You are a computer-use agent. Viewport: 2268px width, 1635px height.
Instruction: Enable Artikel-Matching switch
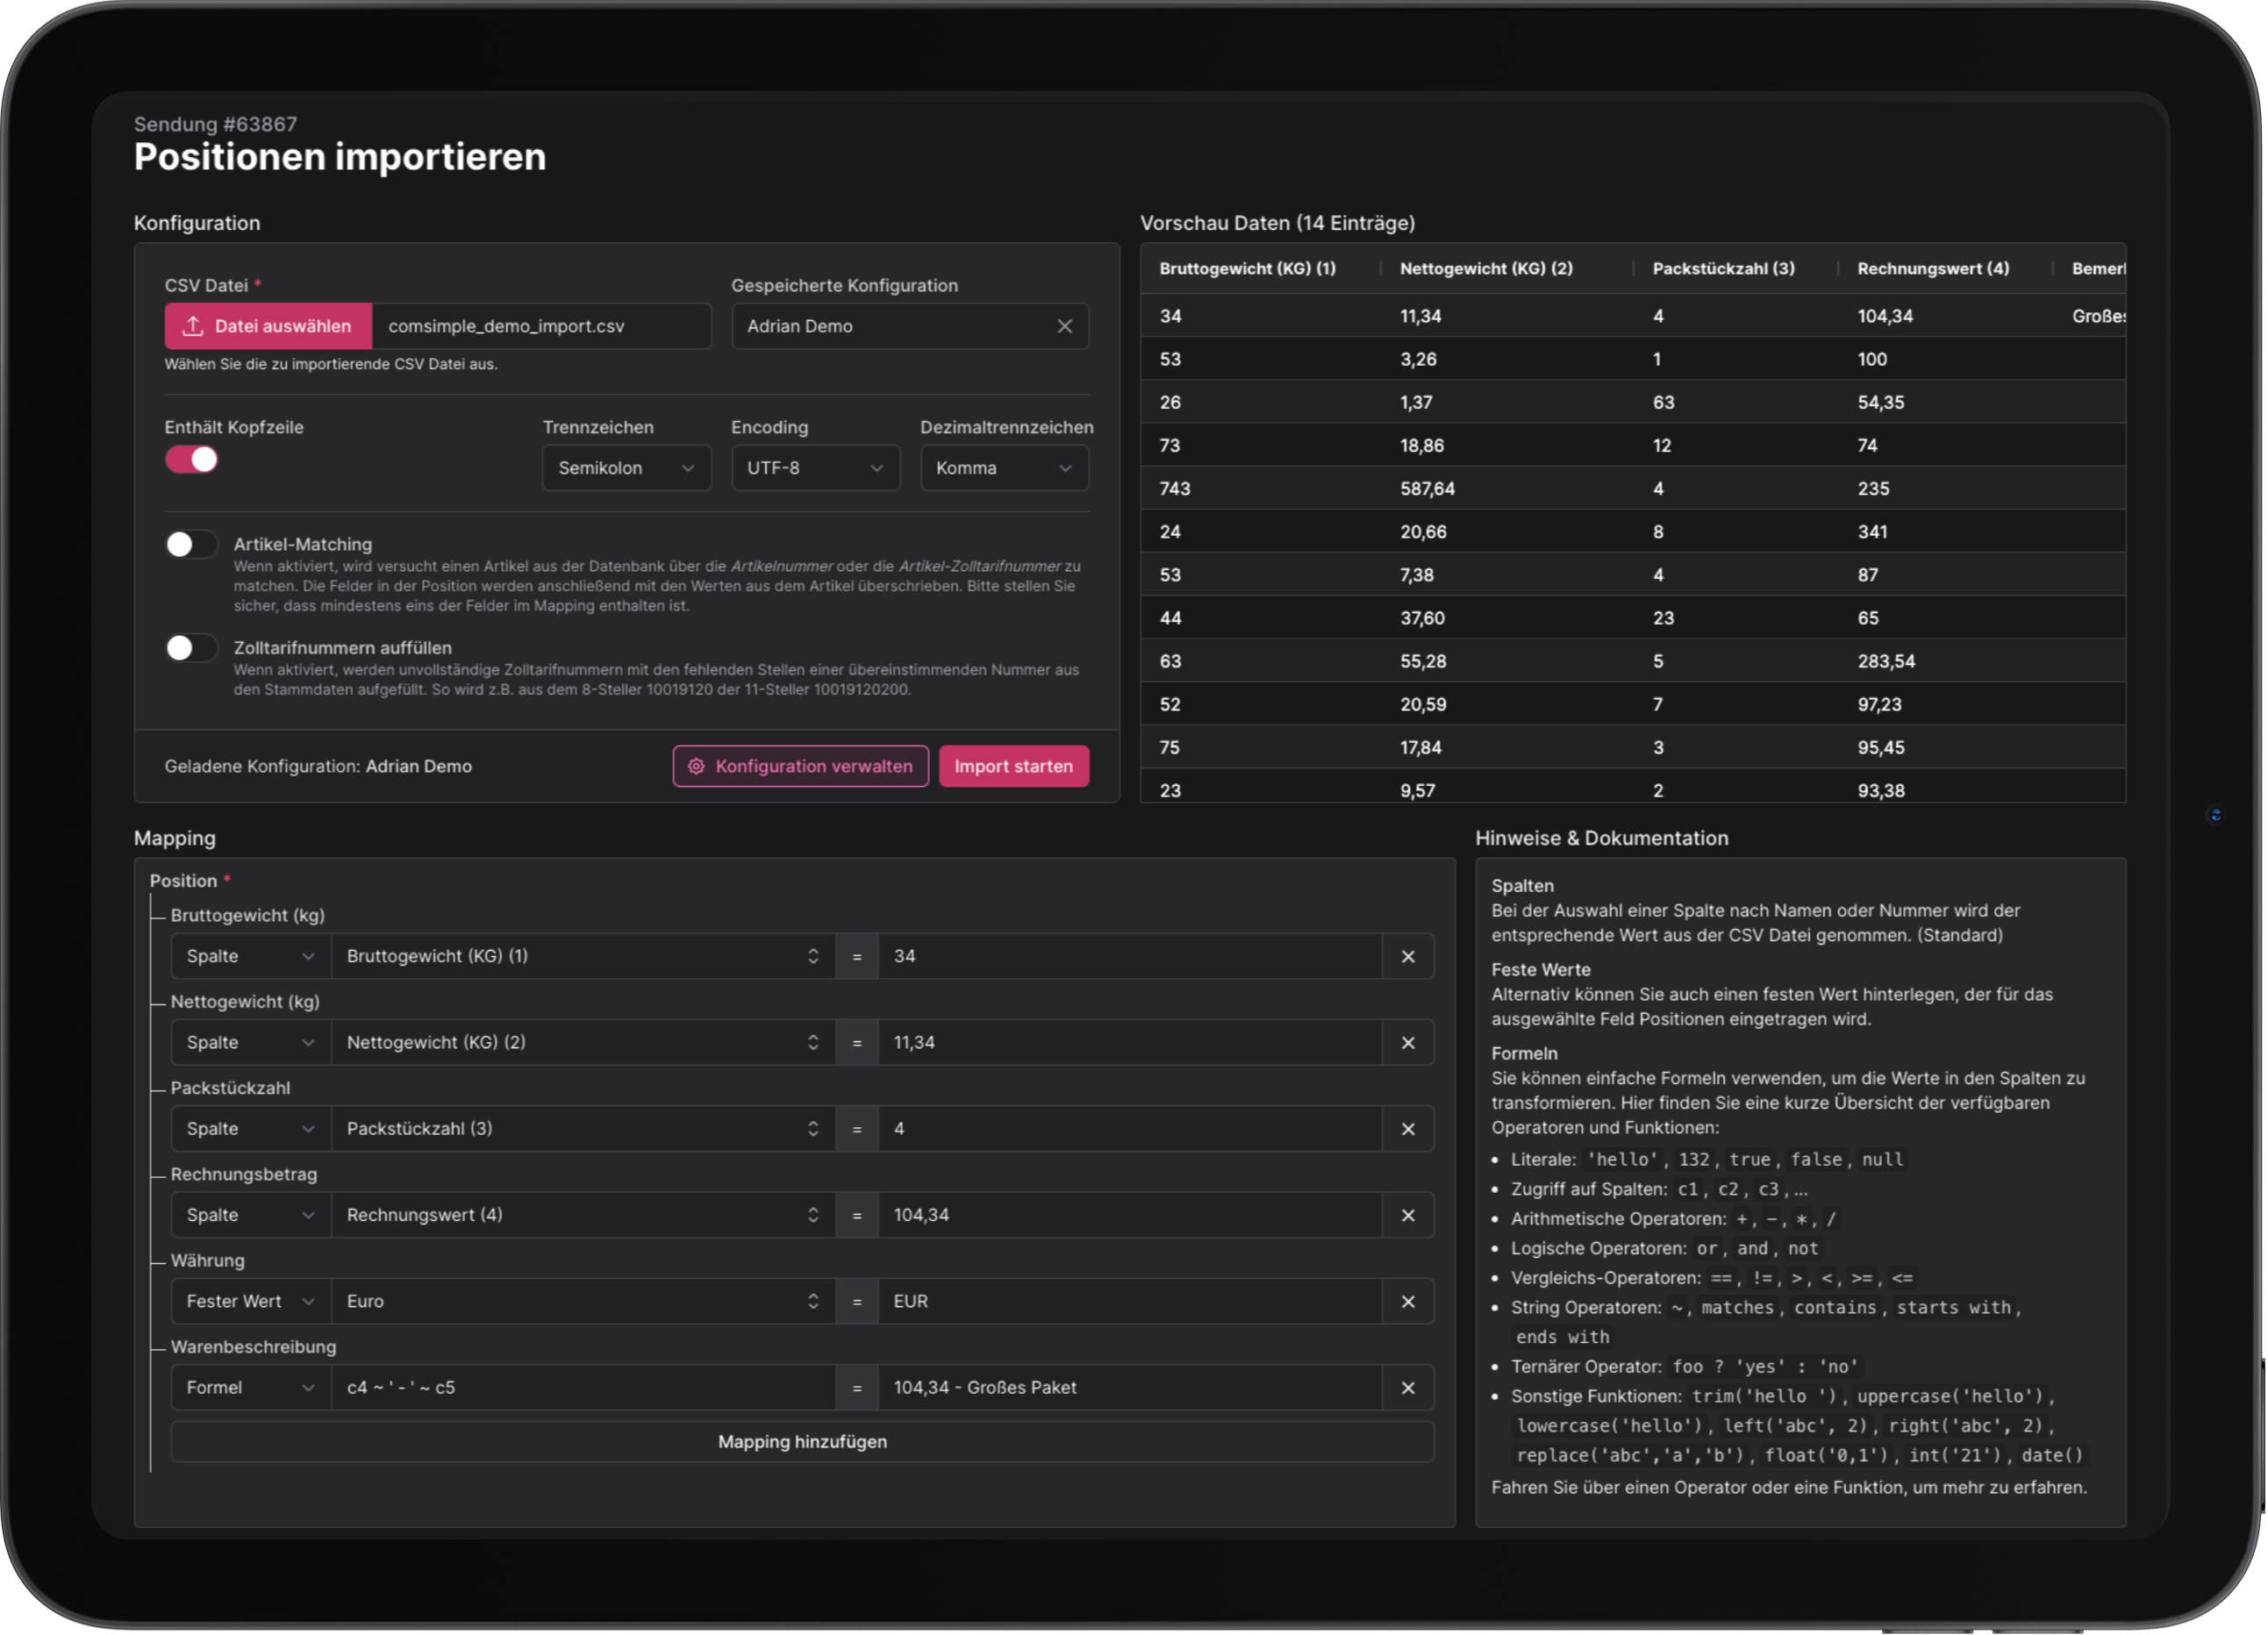coord(191,544)
